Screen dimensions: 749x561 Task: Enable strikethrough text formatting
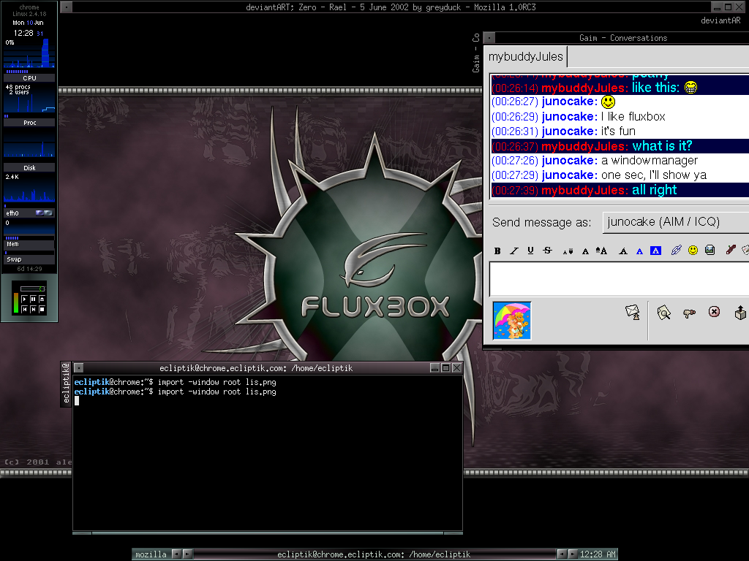pyautogui.click(x=547, y=251)
